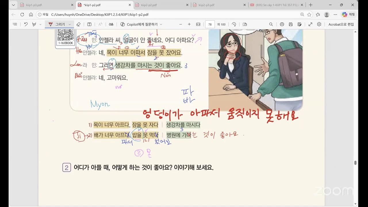Open the PDF table of contents panel
368x207 pixels.
[x=15, y=24]
